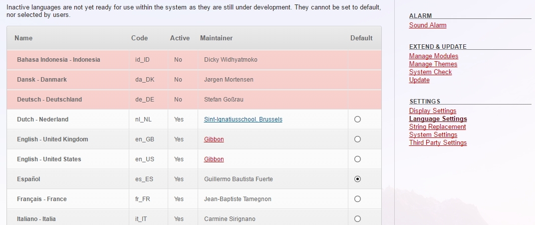535x225 pixels.
Task: Open System Settings link
Action: 433,135
